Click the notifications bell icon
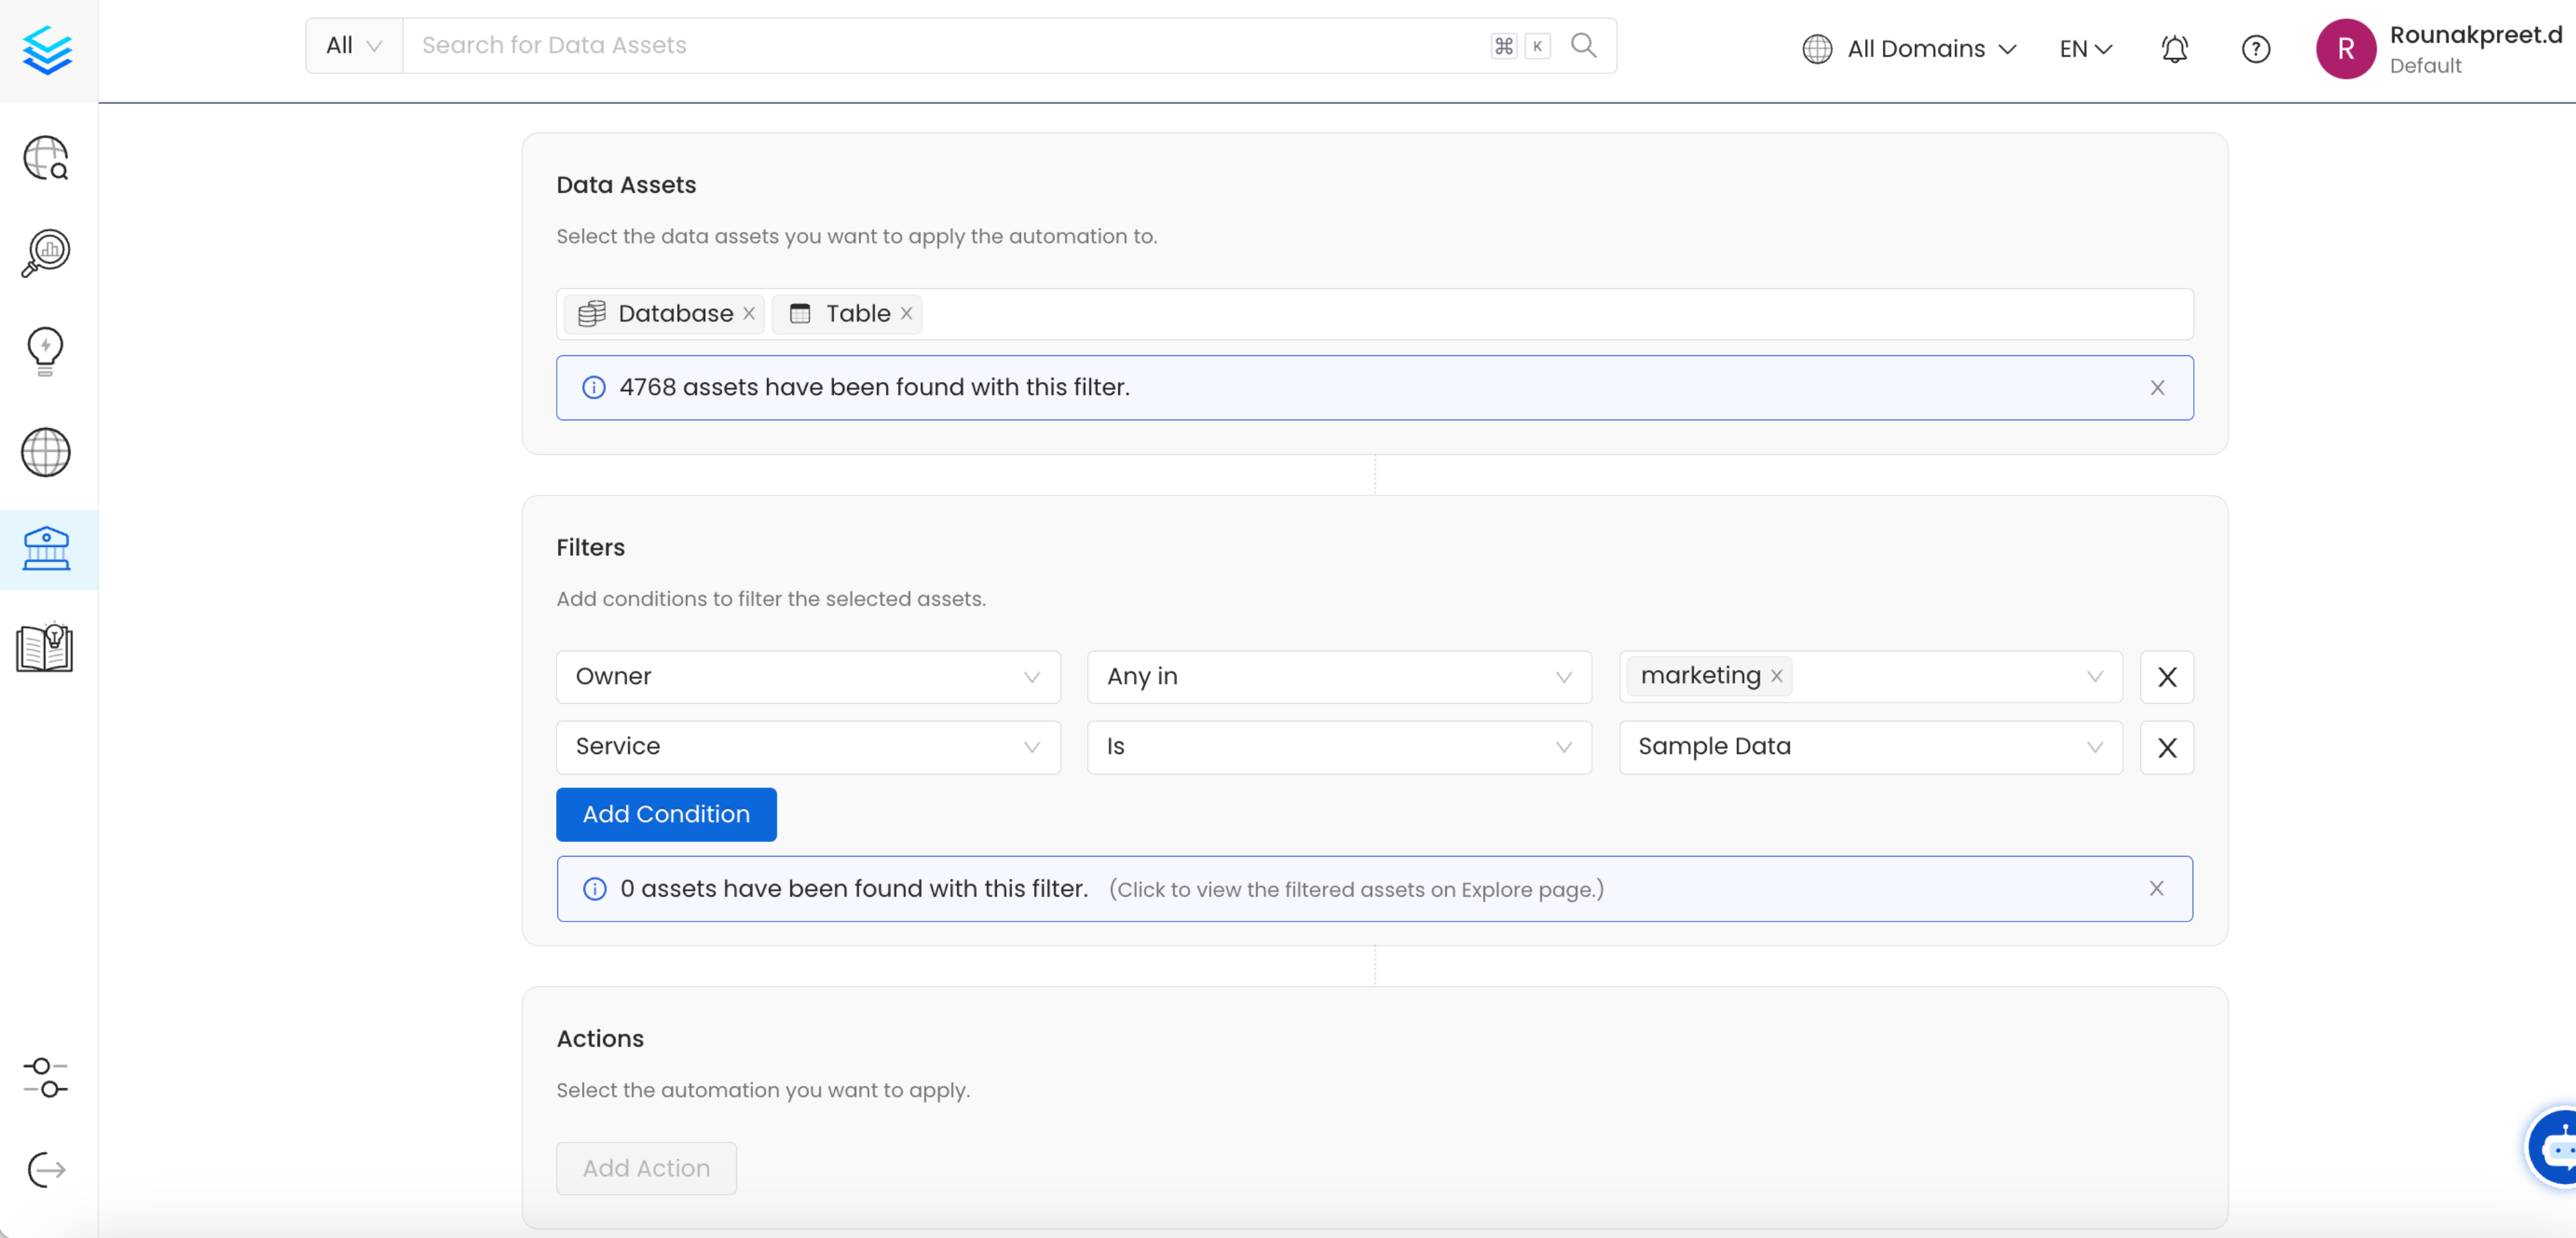 (x=2174, y=48)
